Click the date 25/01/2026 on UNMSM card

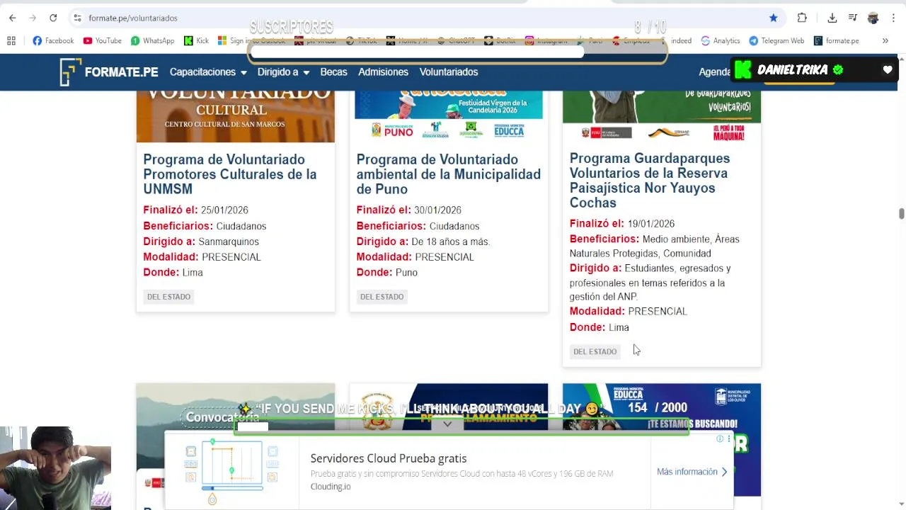224,210
